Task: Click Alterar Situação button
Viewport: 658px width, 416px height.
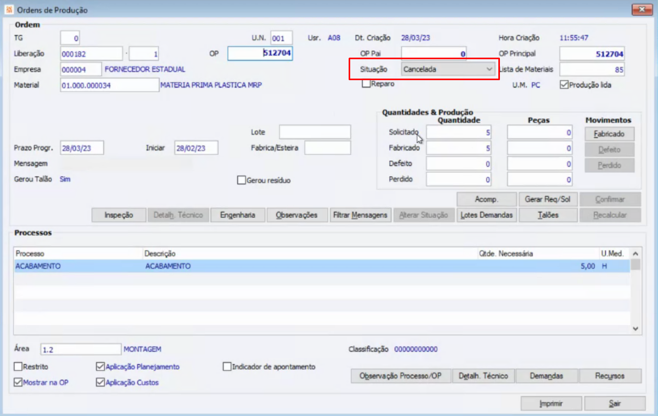Action: (x=423, y=215)
